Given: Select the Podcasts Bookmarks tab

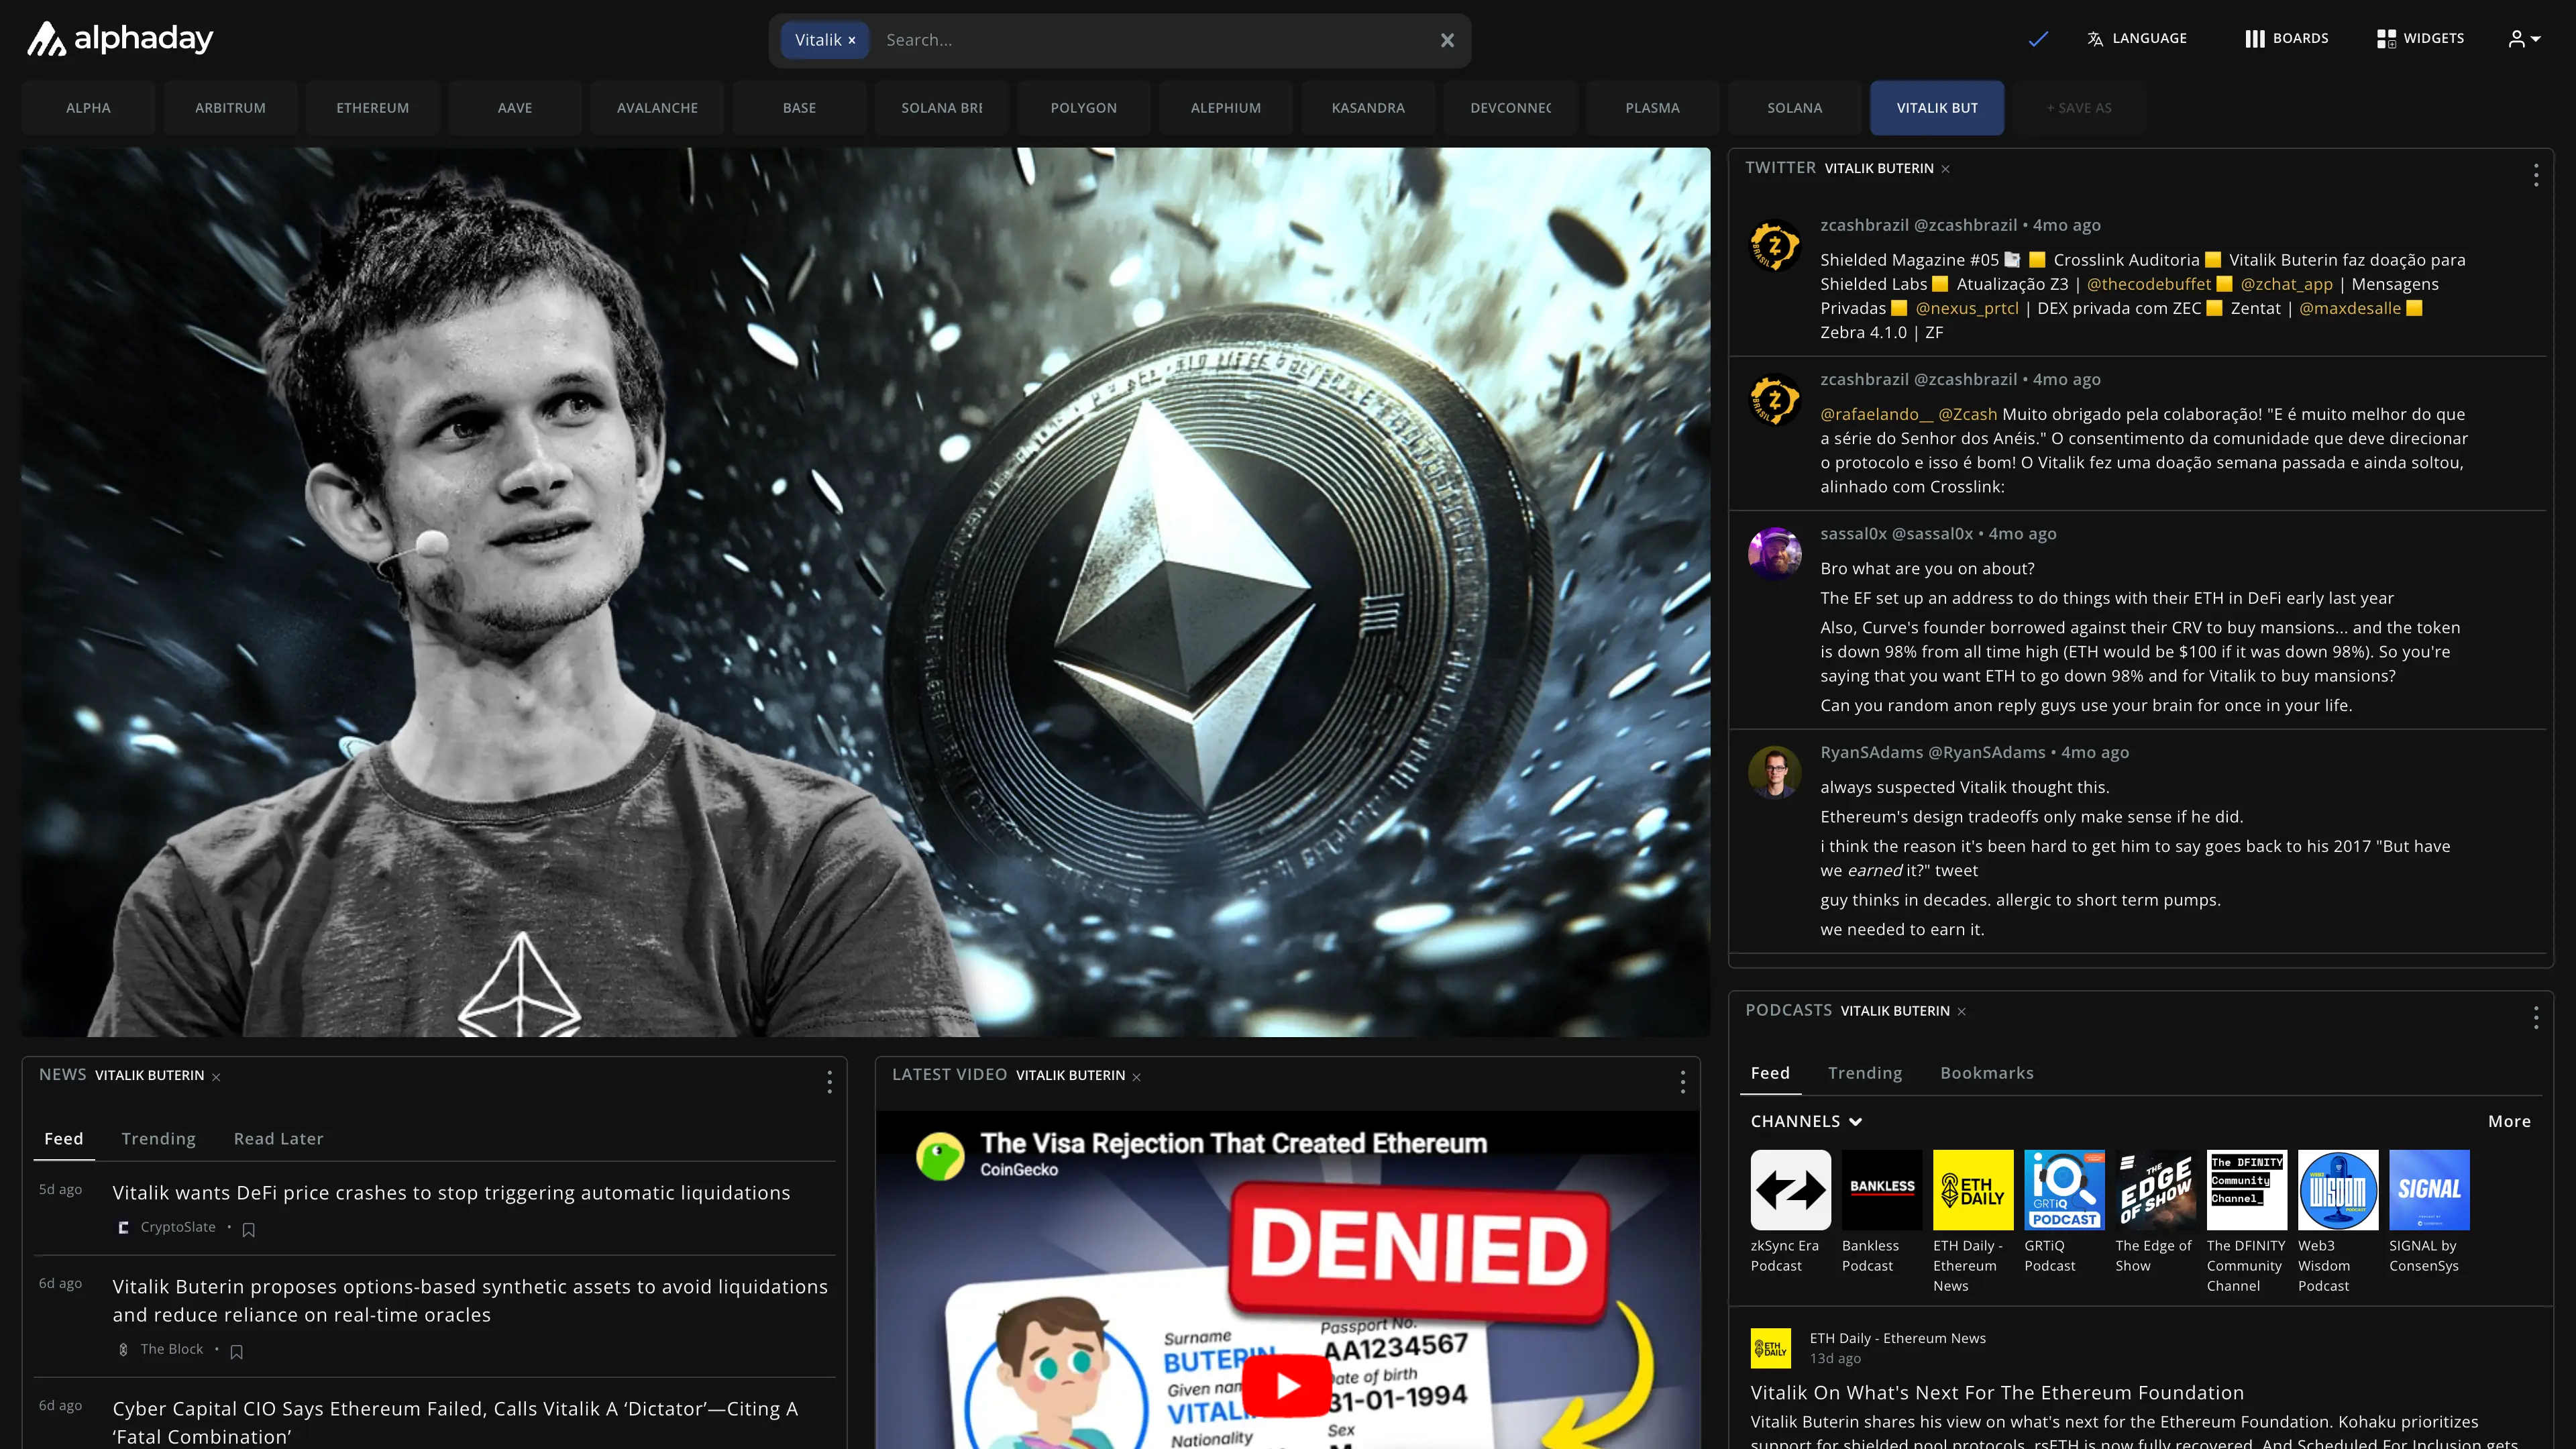Looking at the screenshot, I should pos(1986,1073).
